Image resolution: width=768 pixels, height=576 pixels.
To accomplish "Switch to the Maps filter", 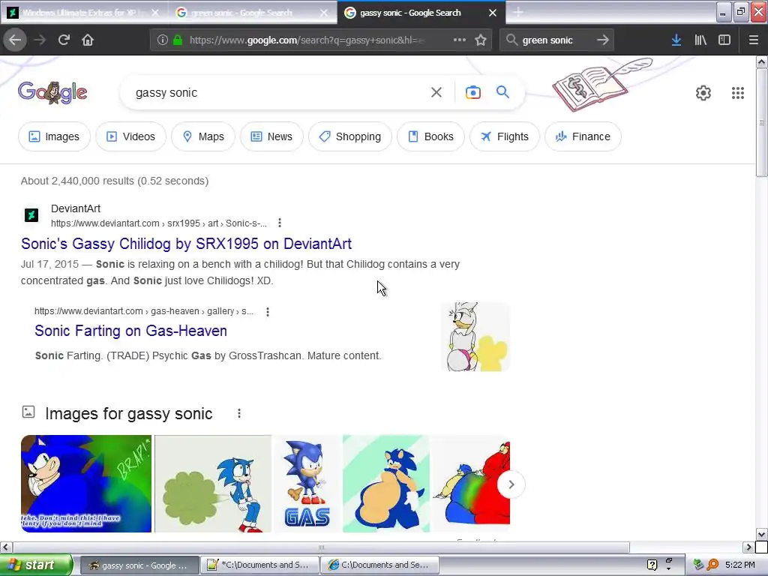I will (x=203, y=136).
